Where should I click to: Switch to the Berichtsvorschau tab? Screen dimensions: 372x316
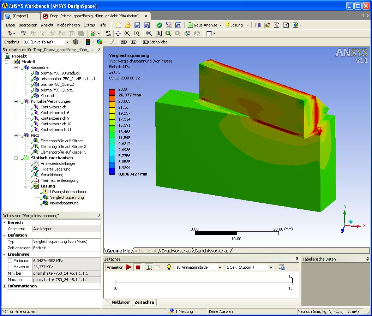[212, 251]
